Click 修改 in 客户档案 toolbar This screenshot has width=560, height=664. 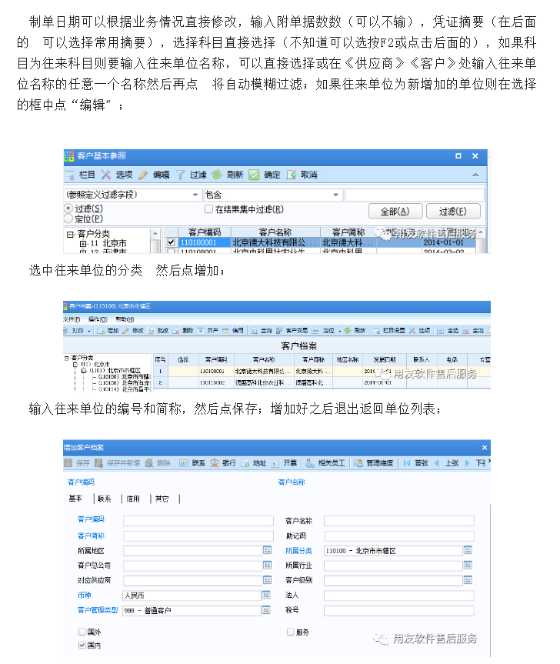pyautogui.click(x=133, y=331)
